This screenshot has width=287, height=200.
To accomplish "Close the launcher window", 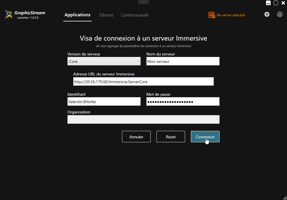I will [x=283, y=3].
